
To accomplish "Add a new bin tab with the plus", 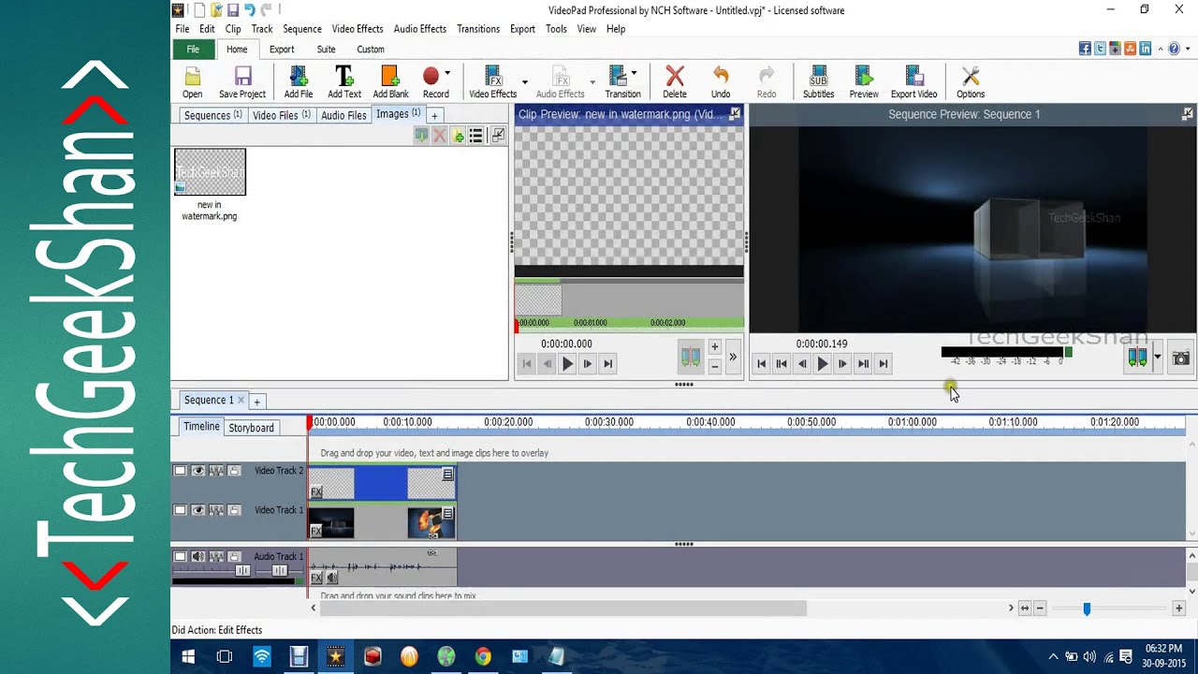I will tap(434, 115).
